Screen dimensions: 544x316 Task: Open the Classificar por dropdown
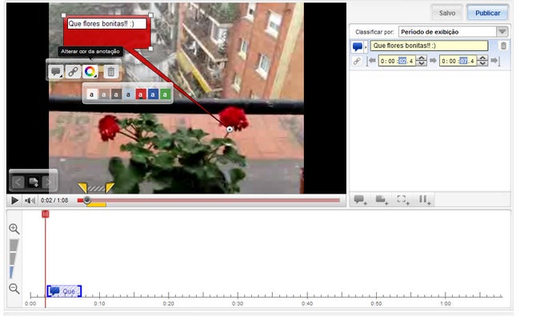(x=454, y=32)
